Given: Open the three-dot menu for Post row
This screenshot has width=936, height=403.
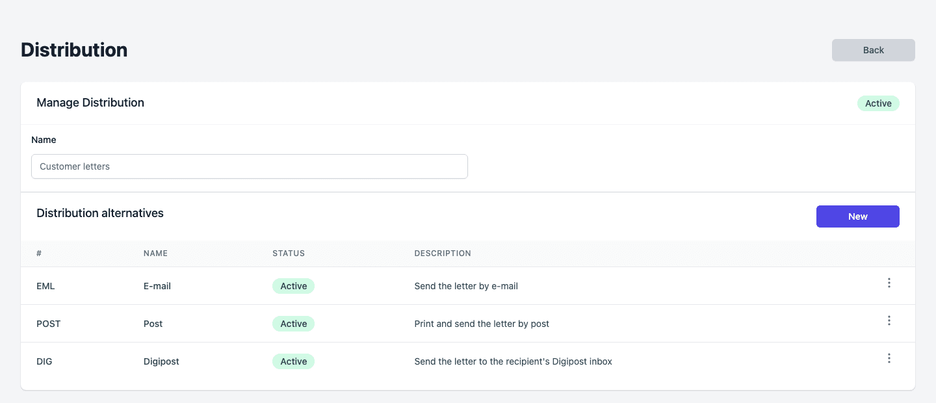Looking at the screenshot, I should coord(889,320).
